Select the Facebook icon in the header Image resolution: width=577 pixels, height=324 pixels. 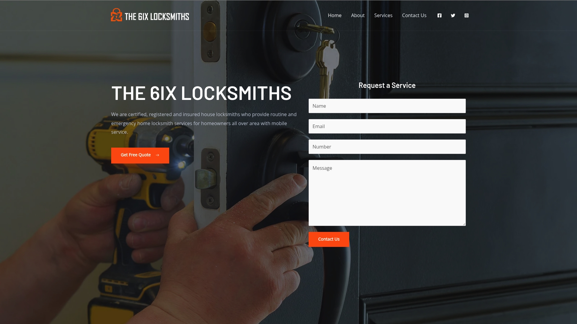click(439, 15)
